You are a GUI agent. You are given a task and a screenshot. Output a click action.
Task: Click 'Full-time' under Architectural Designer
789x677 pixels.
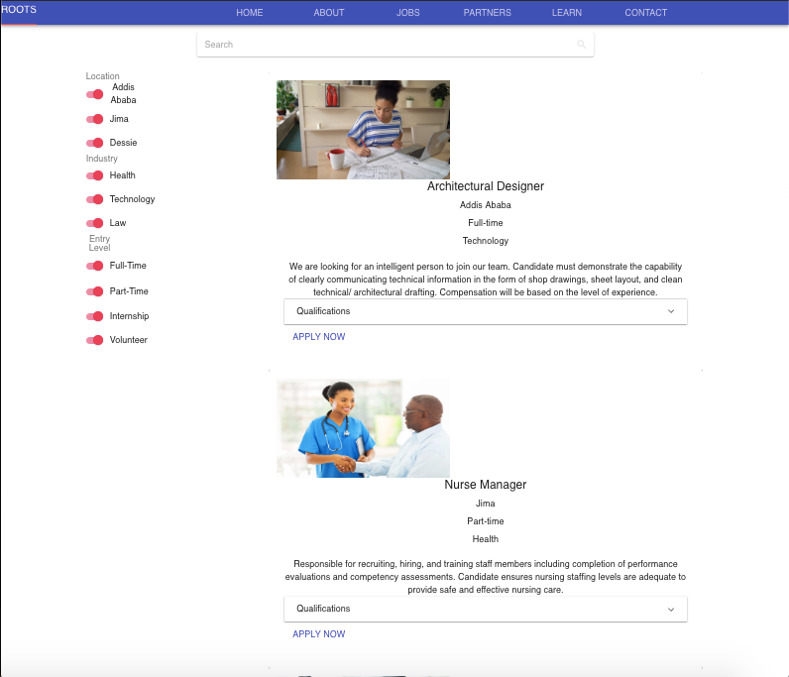tap(486, 223)
